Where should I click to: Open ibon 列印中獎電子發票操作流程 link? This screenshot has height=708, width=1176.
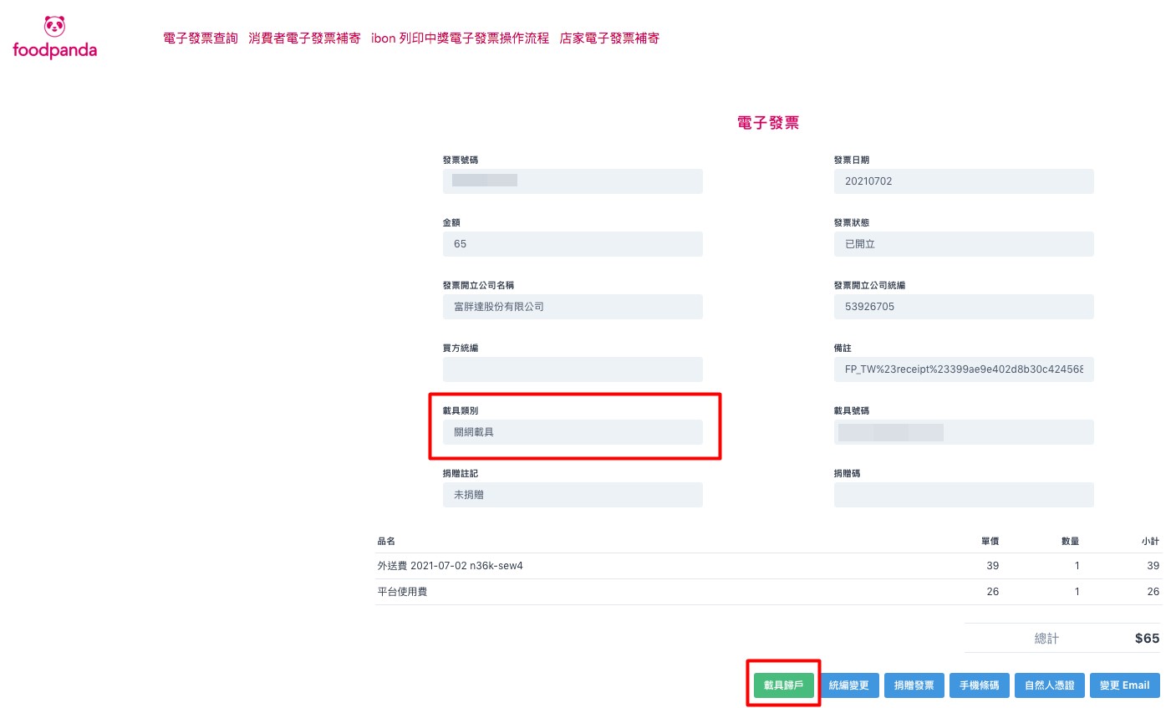click(460, 38)
